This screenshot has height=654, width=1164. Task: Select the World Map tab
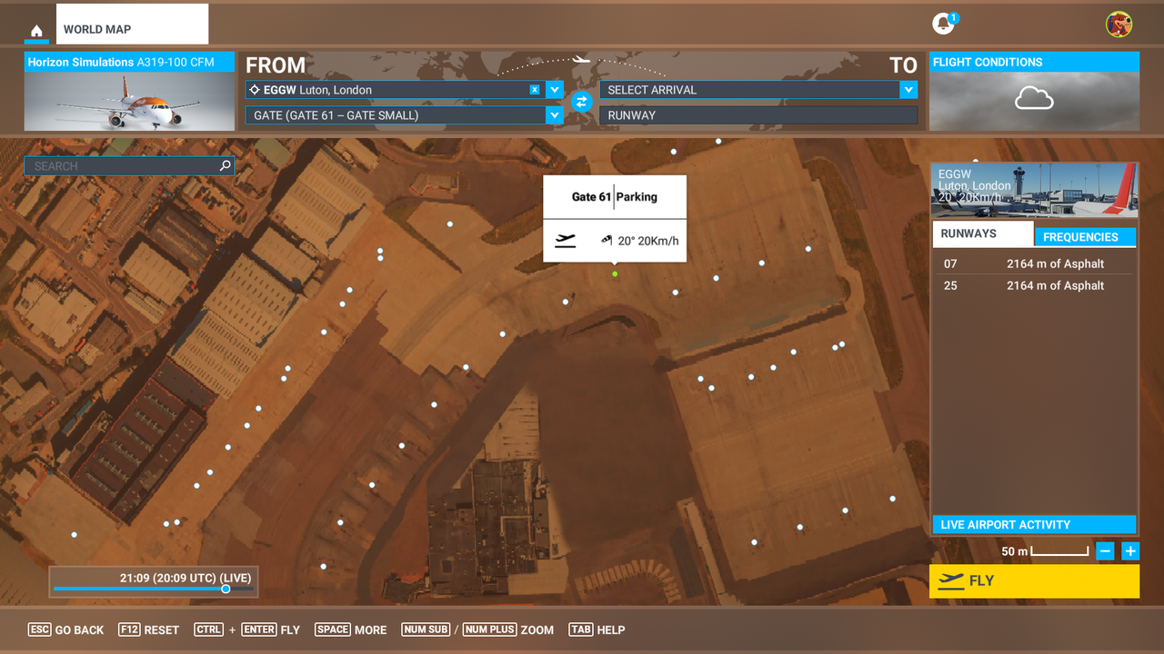(x=132, y=25)
